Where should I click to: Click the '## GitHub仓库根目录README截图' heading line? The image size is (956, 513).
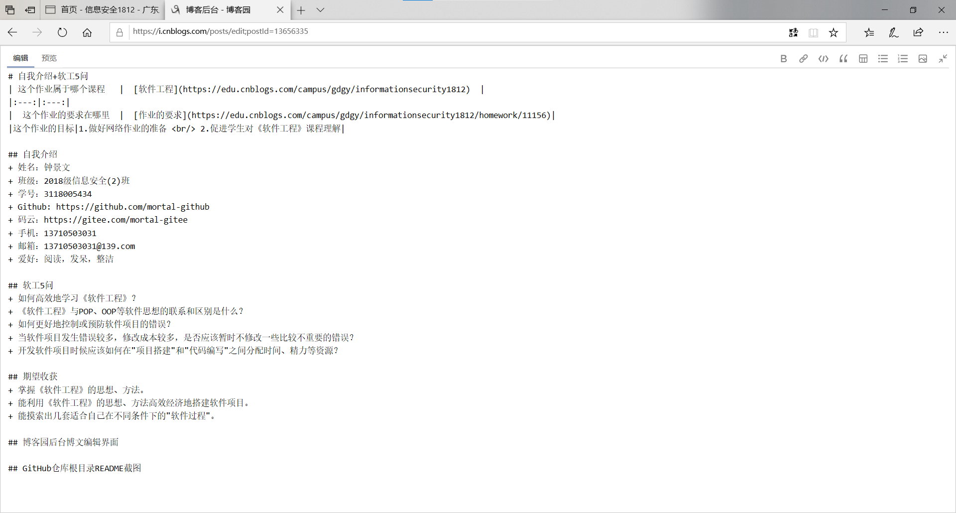[x=75, y=468]
